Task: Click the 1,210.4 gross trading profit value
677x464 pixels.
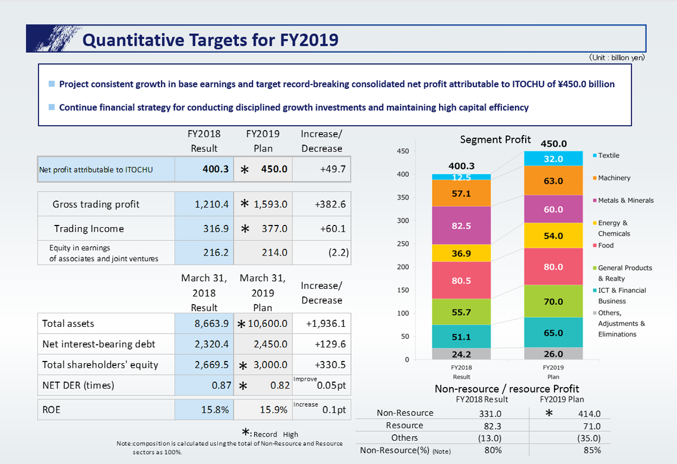Action: [x=211, y=204]
